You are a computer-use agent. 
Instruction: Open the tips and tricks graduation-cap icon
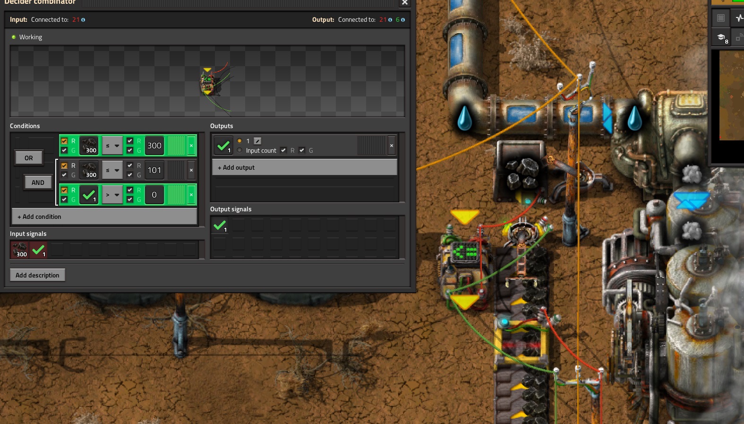click(x=721, y=38)
